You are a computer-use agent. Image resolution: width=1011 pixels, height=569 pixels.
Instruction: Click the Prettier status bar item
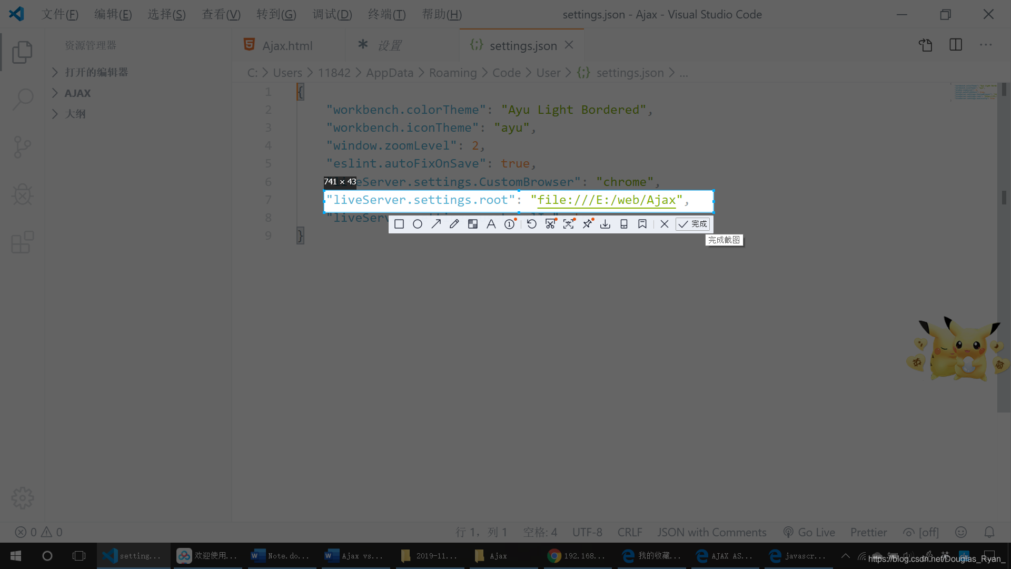click(868, 532)
